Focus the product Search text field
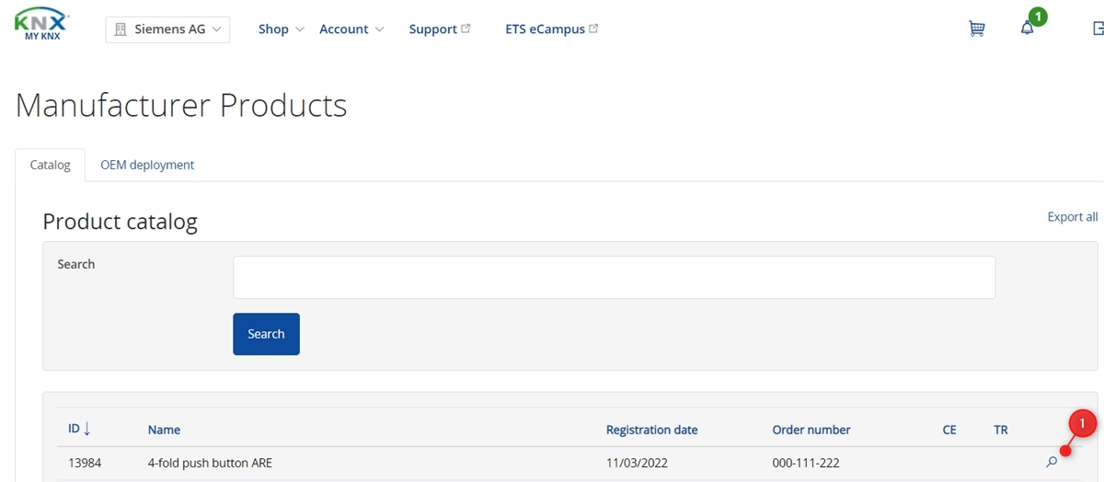This screenshot has width=1104, height=482. click(x=614, y=277)
